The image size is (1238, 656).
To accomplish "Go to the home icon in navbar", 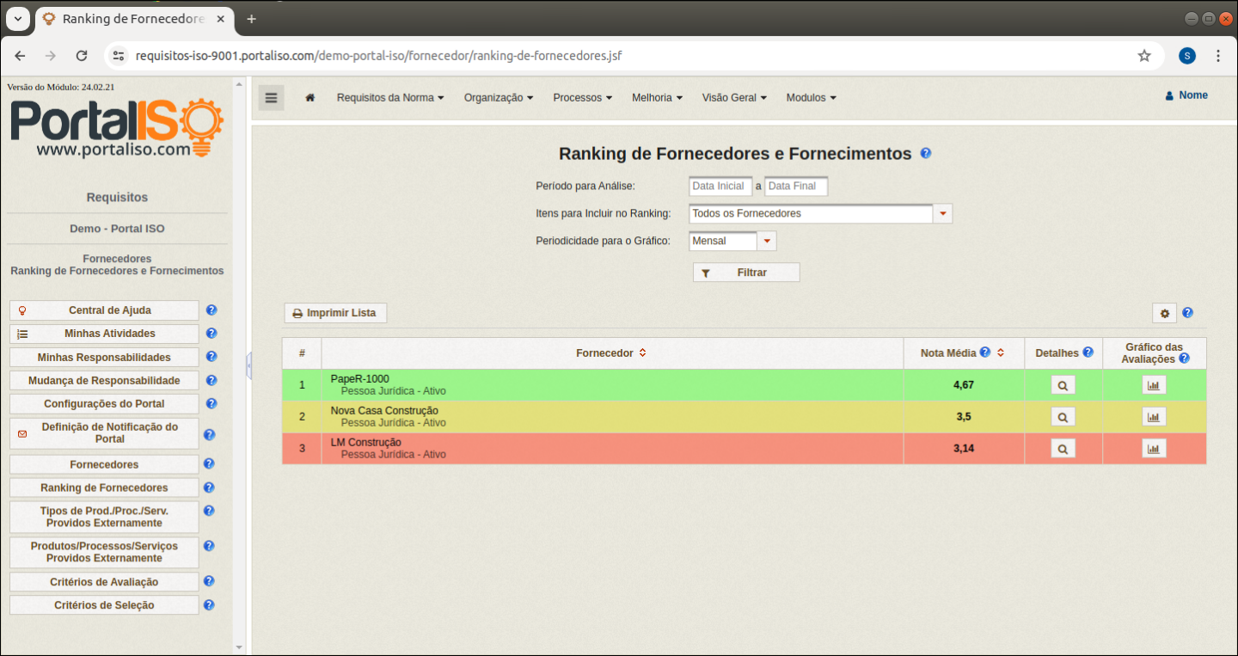I will point(310,98).
